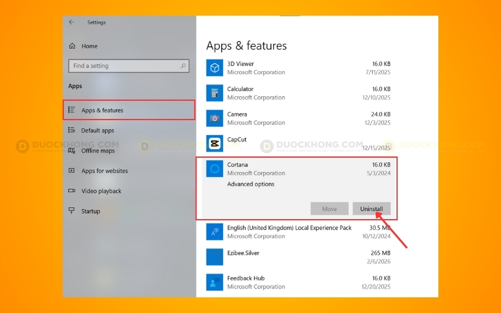Open Cortana Advanced options link
The image size is (501, 313).
coord(250,185)
